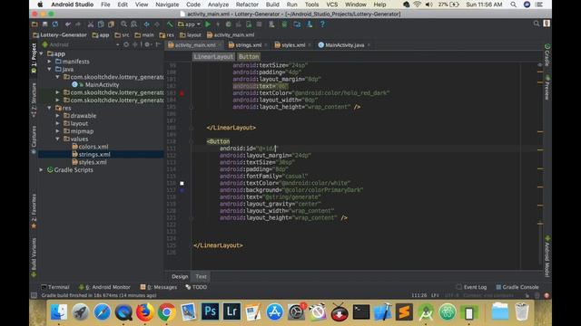Open the Refactor menu
The width and height of the screenshot is (581, 326).
pos(247,5)
